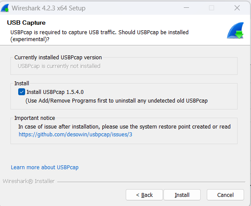
Task: Click the Install USBPcap 1.5.4.0 label text
Action: tap(55, 92)
